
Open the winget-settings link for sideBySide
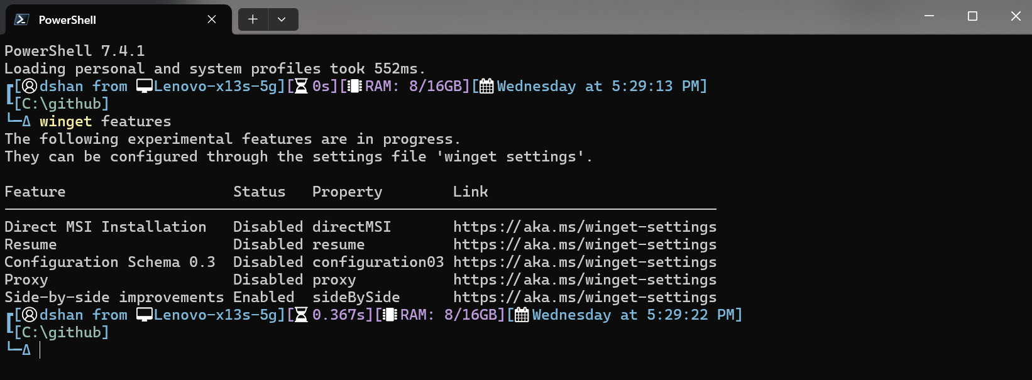(584, 297)
